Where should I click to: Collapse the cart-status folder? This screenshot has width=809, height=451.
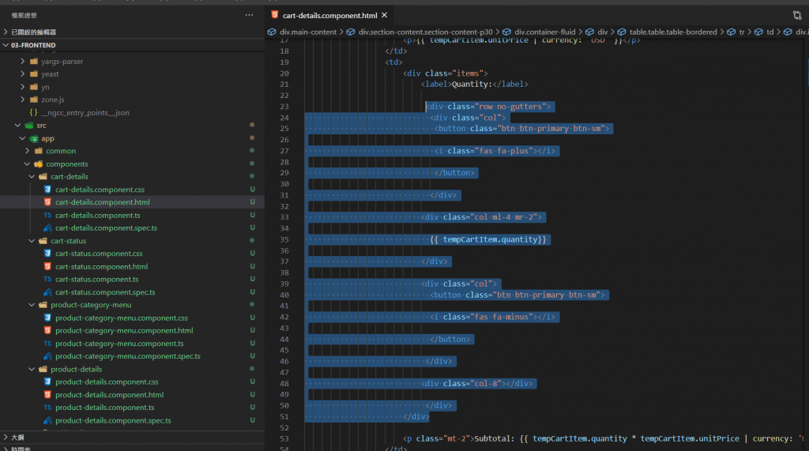click(x=32, y=240)
